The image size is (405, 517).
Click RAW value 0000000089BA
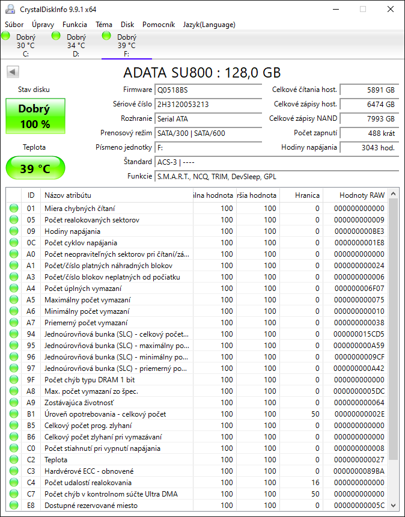coord(359,471)
